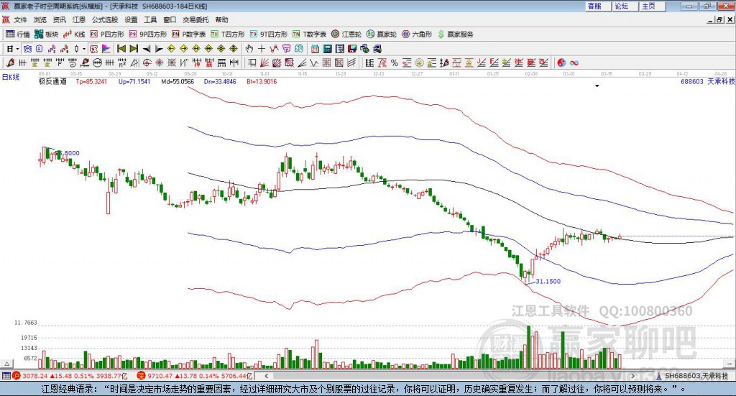
Task: Launch the 赢家轮 wheel tool
Action: pyautogui.click(x=382, y=34)
